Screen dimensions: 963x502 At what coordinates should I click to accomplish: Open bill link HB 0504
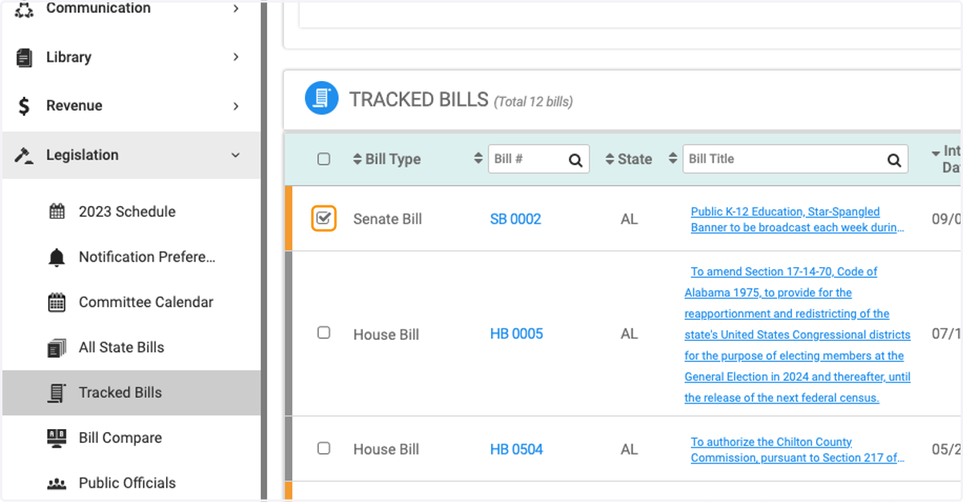pyautogui.click(x=516, y=449)
